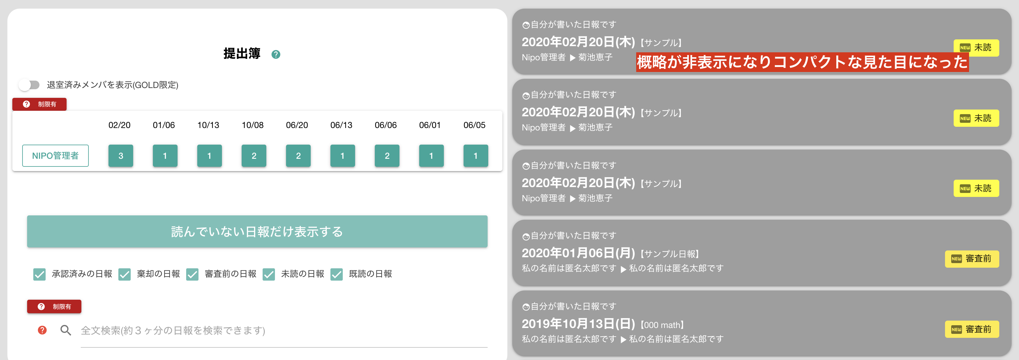The image size is (1019, 360).
Task: Click 読んでいない日報だけ表示する button
Action: (257, 231)
